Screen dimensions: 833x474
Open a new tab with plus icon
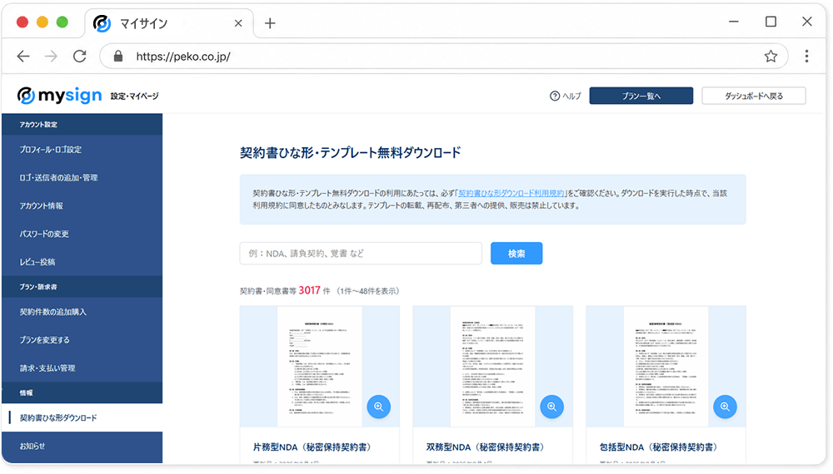270,23
